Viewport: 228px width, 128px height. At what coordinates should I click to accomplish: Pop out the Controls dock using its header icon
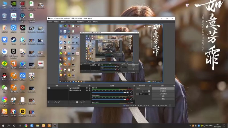coord(174,86)
